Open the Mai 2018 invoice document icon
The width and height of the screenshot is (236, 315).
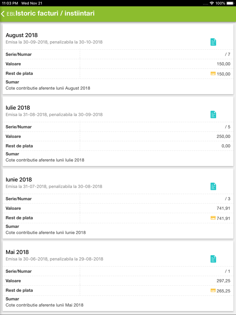click(213, 259)
